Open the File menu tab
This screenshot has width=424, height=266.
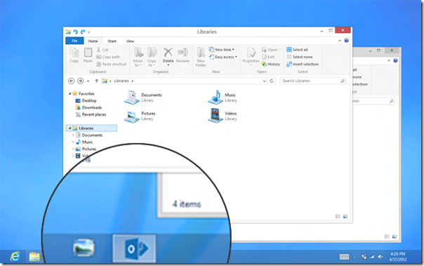(74, 41)
